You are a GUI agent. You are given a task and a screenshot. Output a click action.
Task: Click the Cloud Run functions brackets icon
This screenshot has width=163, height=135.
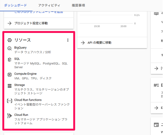click(x=9, y=101)
